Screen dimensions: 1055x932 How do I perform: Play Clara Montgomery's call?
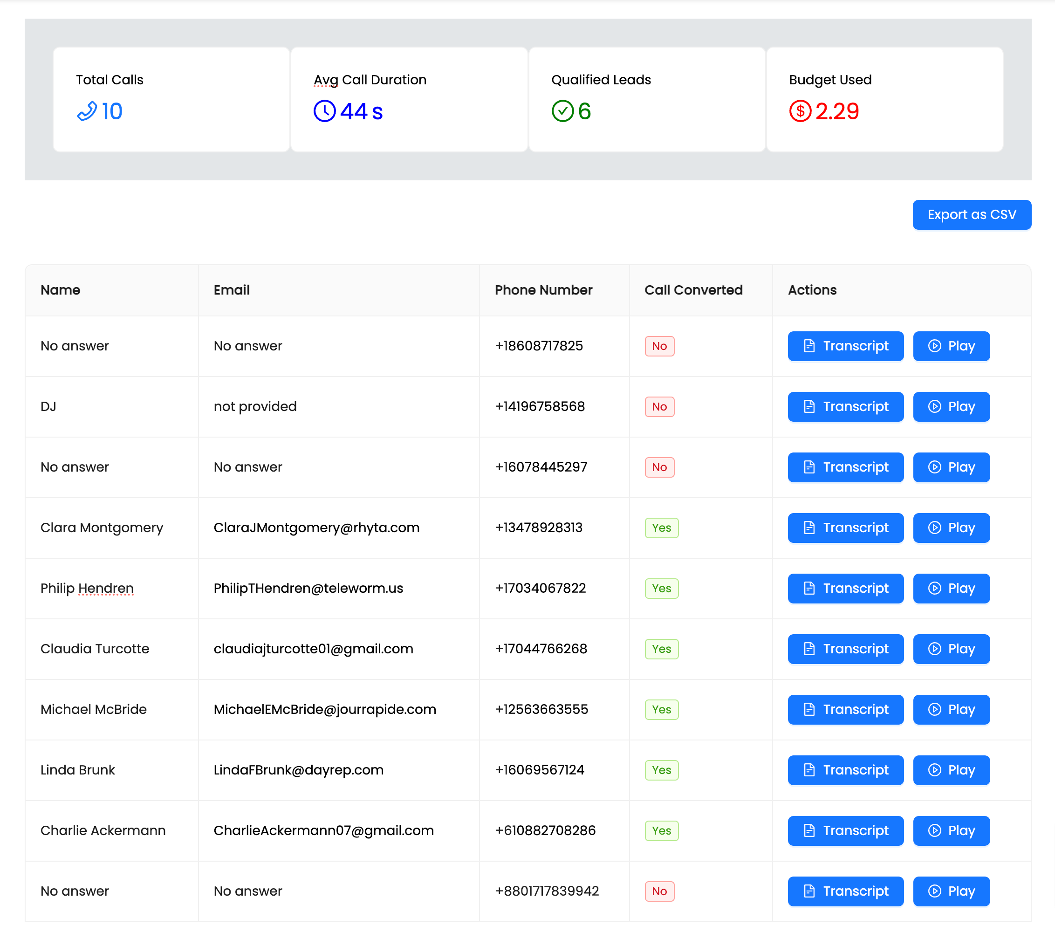[x=951, y=528]
